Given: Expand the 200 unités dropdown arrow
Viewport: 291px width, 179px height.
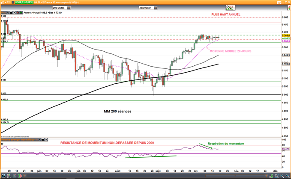Looking at the screenshot, I should point(69,8).
